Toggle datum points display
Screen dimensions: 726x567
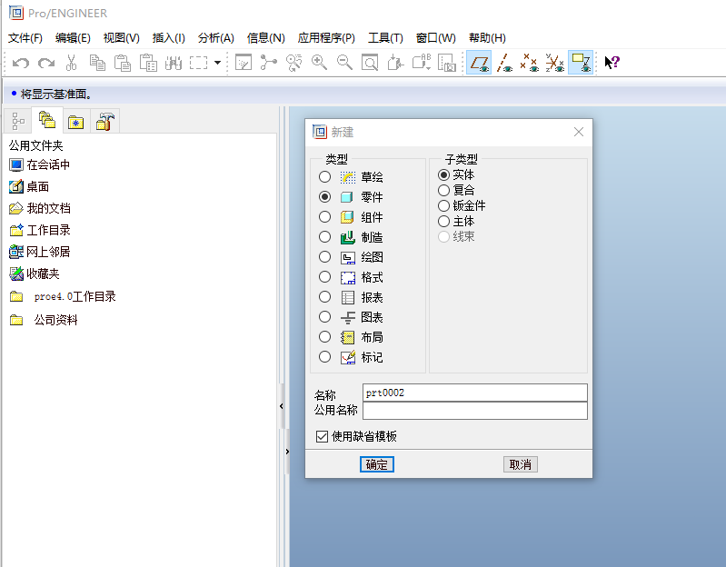529,63
